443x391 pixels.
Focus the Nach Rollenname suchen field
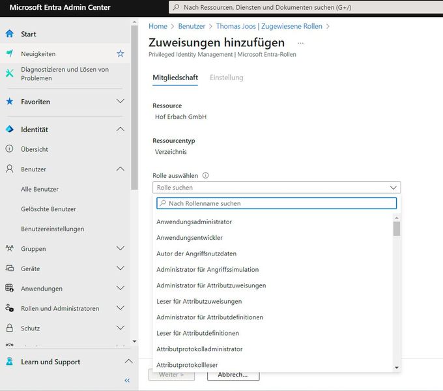coord(277,203)
